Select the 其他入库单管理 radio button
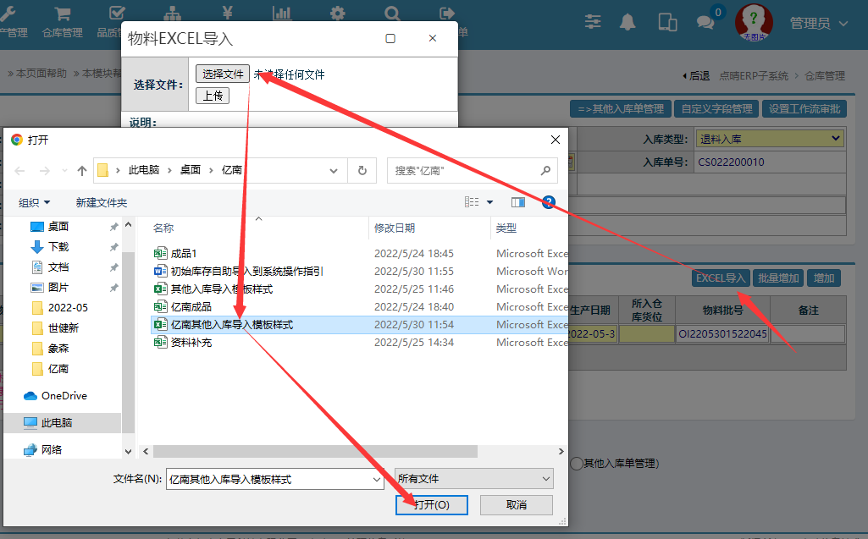The width and height of the screenshot is (868, 539). (577, 463)
